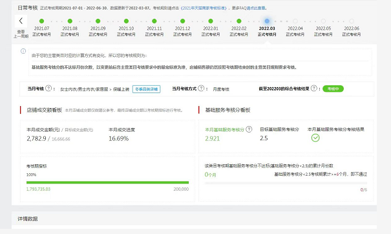Click the 考核期指标 green progress bar
This screenshot has width=391, height=234.
(x=107, y=182)
